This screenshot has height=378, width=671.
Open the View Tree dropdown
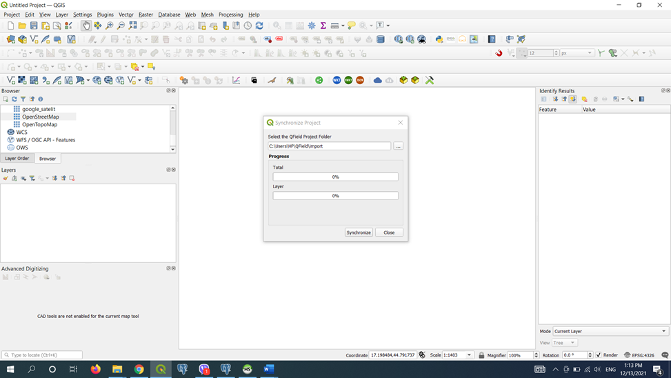pyautogui.click(x=564, y=342)
